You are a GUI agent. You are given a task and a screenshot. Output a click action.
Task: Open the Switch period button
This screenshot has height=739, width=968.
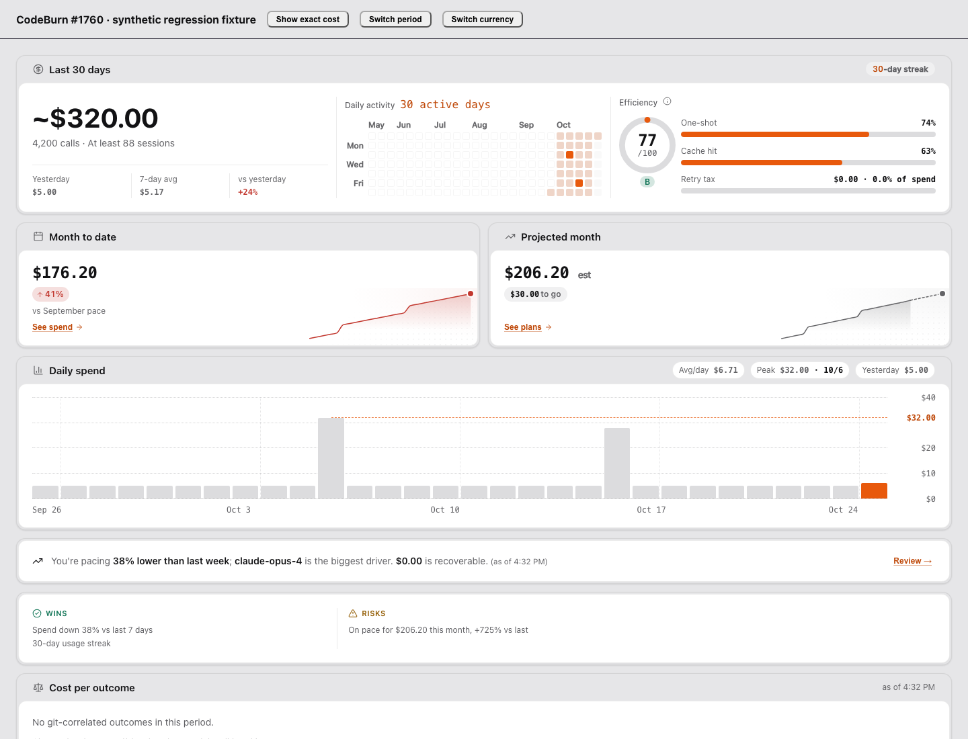coord(395,19)
